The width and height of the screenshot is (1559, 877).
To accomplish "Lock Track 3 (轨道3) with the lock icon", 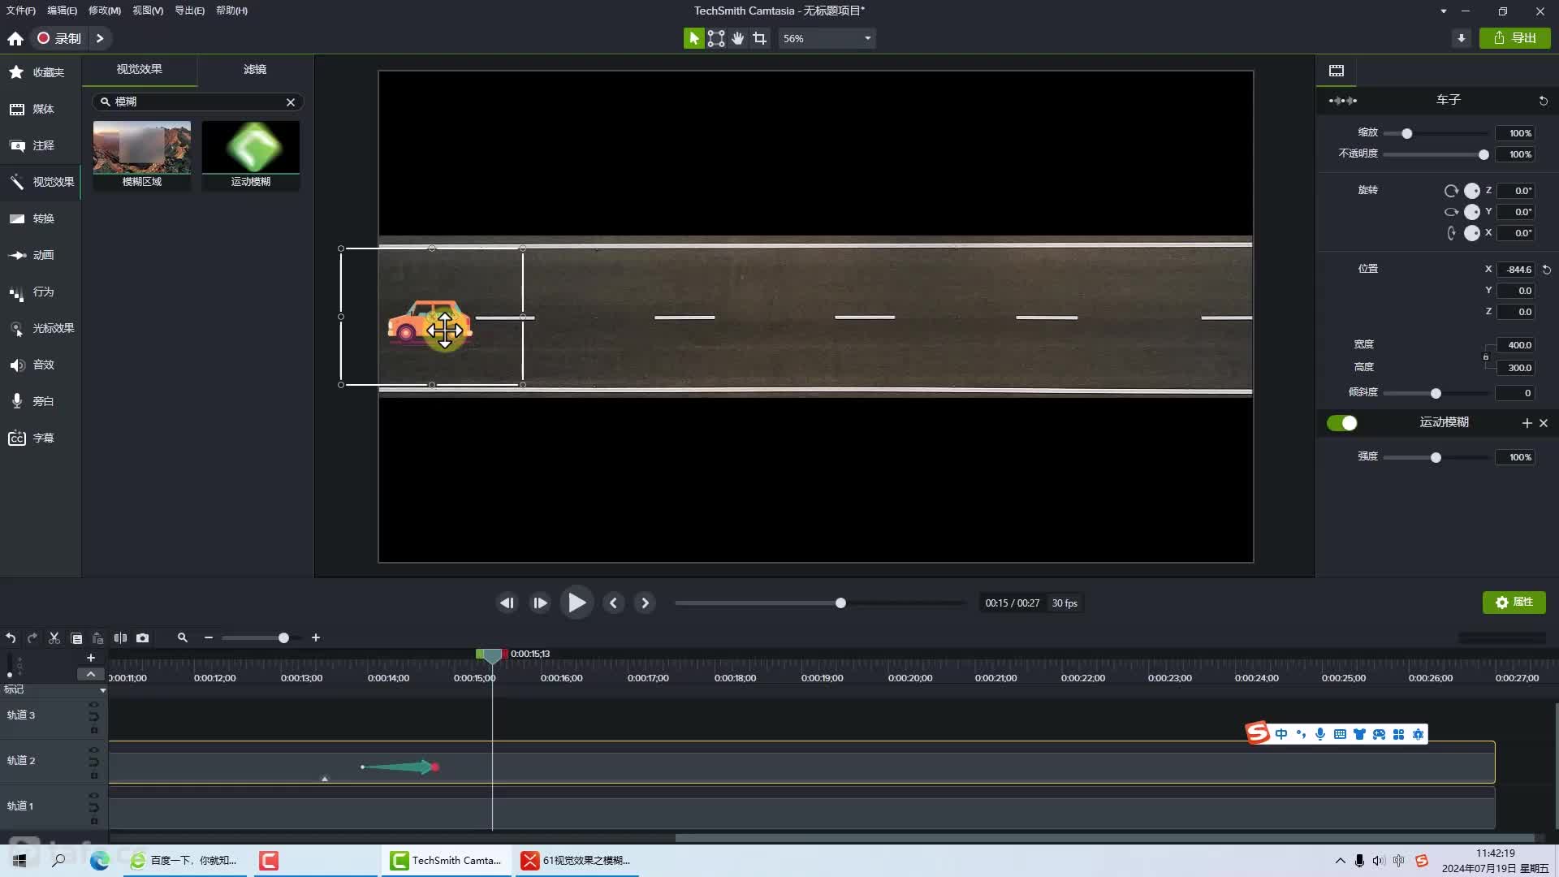I will tap(94, 730).
